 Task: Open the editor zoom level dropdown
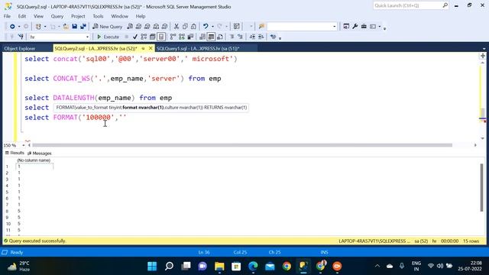[24, 145]
